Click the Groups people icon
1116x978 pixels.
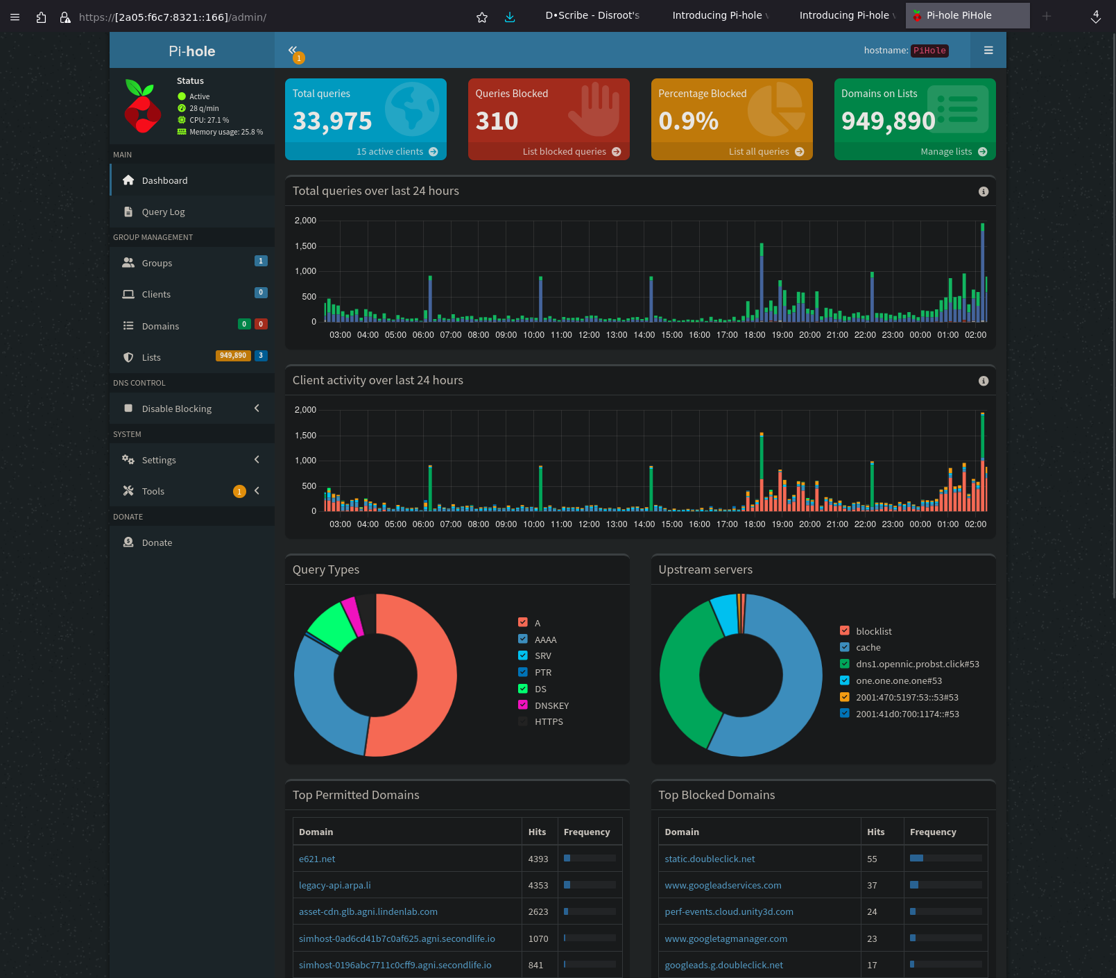point(128,263)
